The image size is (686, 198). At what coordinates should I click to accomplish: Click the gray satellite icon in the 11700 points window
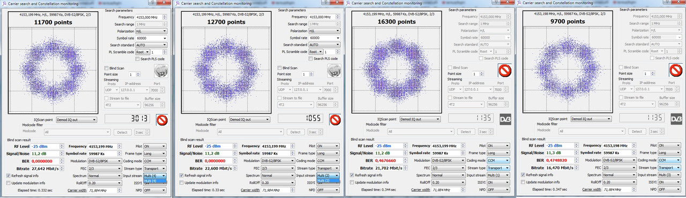tap(161, 70)
